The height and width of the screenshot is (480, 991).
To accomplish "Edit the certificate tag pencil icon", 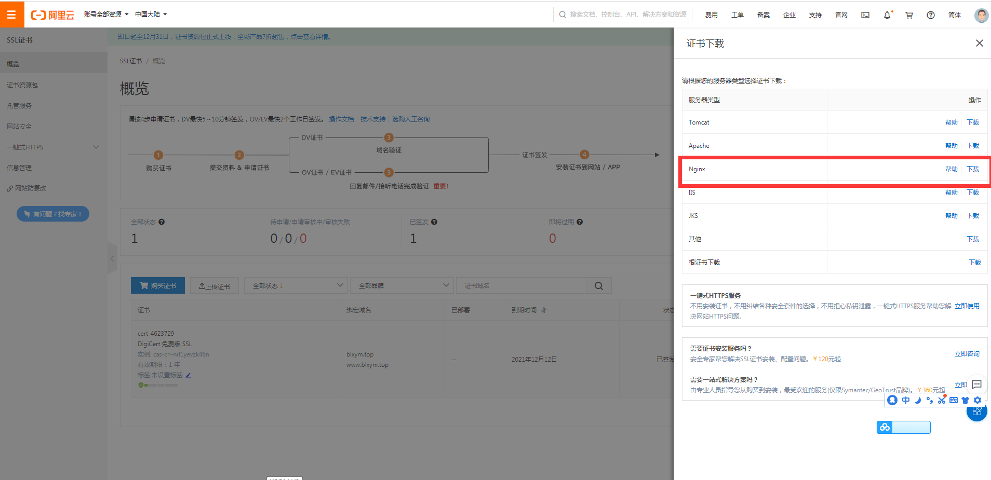I will (x=189, y=375).
